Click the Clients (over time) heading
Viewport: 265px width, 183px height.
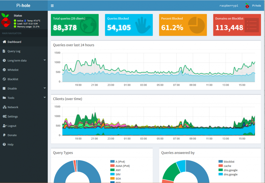(x=67, y=99)
